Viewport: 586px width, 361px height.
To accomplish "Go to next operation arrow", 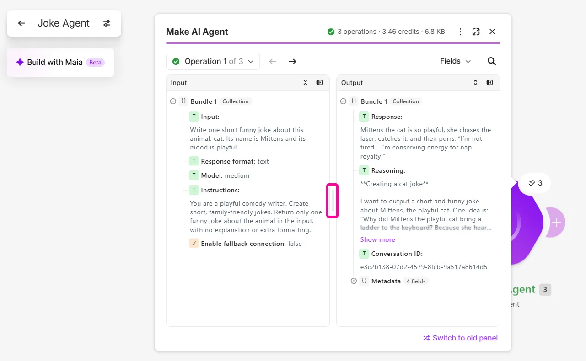I will coord(293,61).
